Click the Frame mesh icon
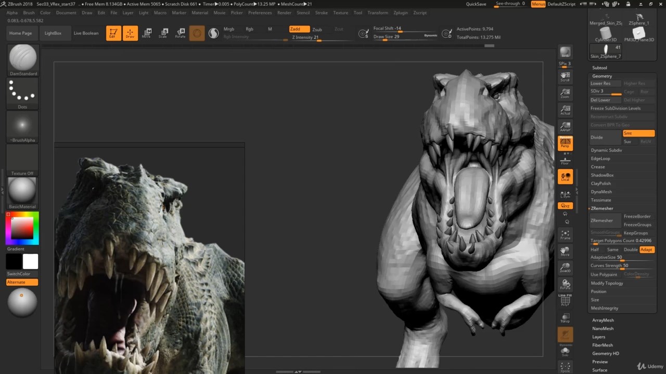This screenshot has height=374, width=666. click(x=565, y=235)
